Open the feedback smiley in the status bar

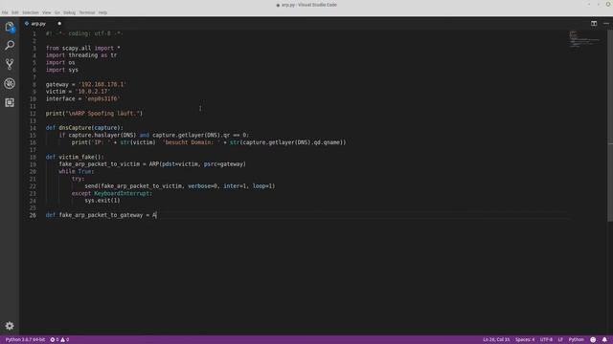[593, 340]
